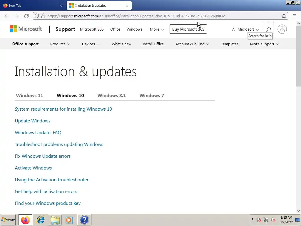
Task: Open What's new in navigation bar
Action: click(121, 44)
